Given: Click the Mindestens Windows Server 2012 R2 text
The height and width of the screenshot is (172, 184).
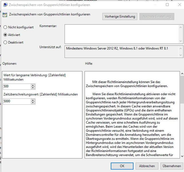Looking at the screenshot, I should point(117,48).
